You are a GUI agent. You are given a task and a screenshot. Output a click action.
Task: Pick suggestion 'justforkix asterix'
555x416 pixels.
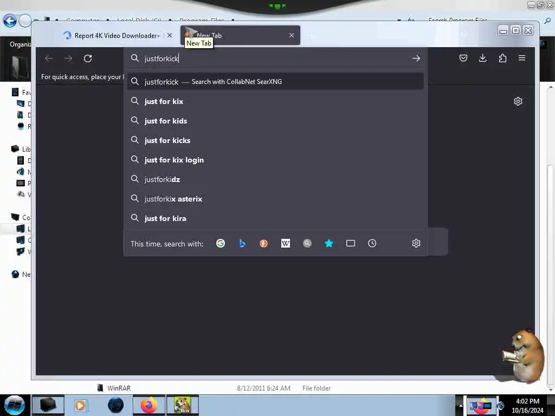[275, 199]
